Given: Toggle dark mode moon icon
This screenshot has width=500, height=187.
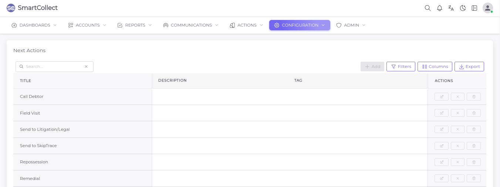Looking at the screenshot, I should 463,8.
